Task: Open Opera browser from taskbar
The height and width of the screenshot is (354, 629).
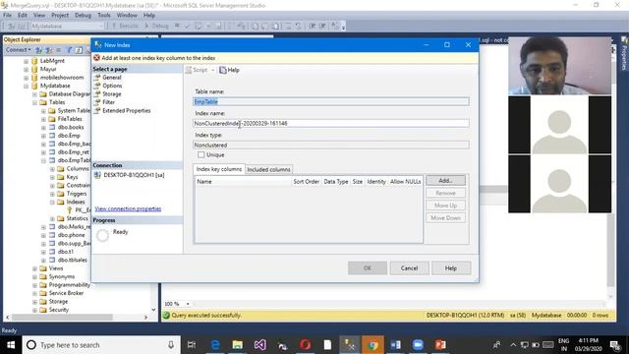Action: (305, 345)
